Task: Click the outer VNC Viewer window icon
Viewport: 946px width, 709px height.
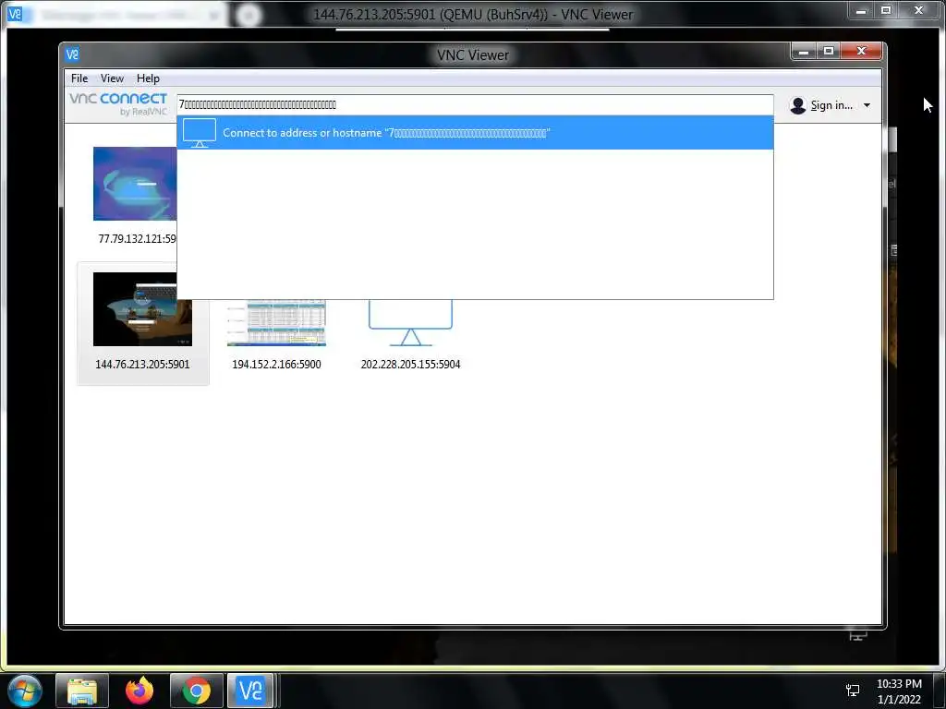Action: [15, 13]
